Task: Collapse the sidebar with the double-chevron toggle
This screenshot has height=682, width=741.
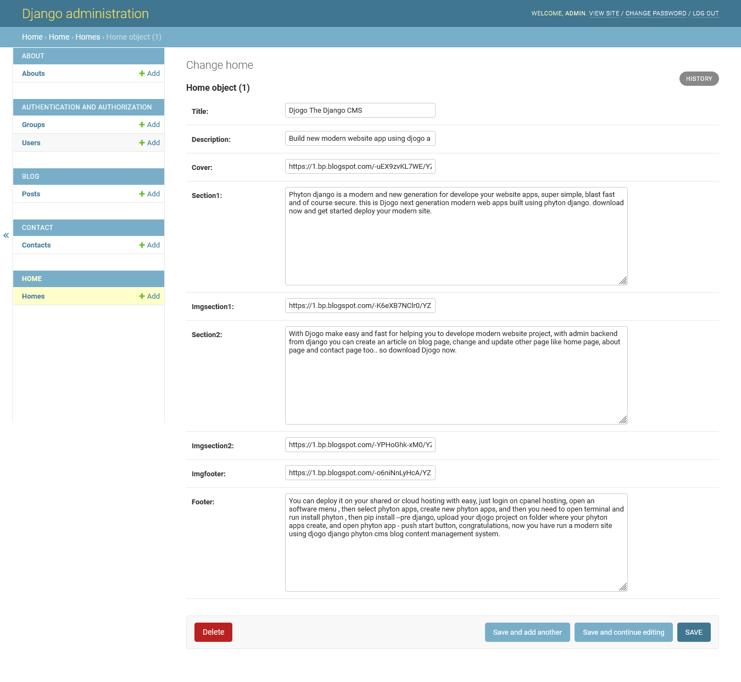Action: tap(6, 235)
